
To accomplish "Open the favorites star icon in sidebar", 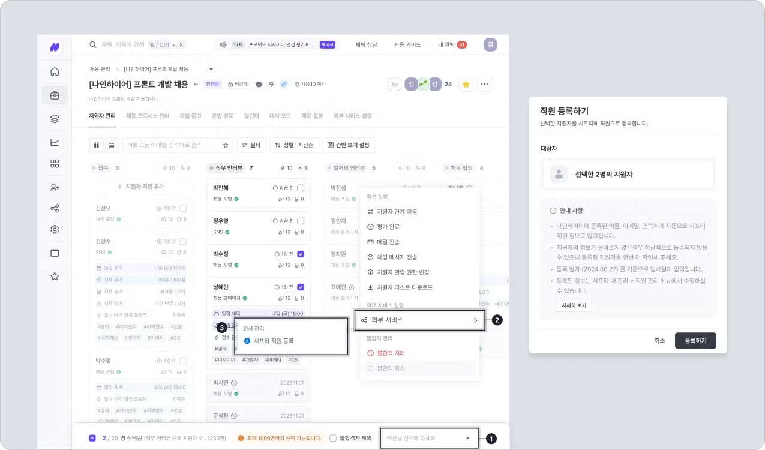I will click(x=55, y=276).
